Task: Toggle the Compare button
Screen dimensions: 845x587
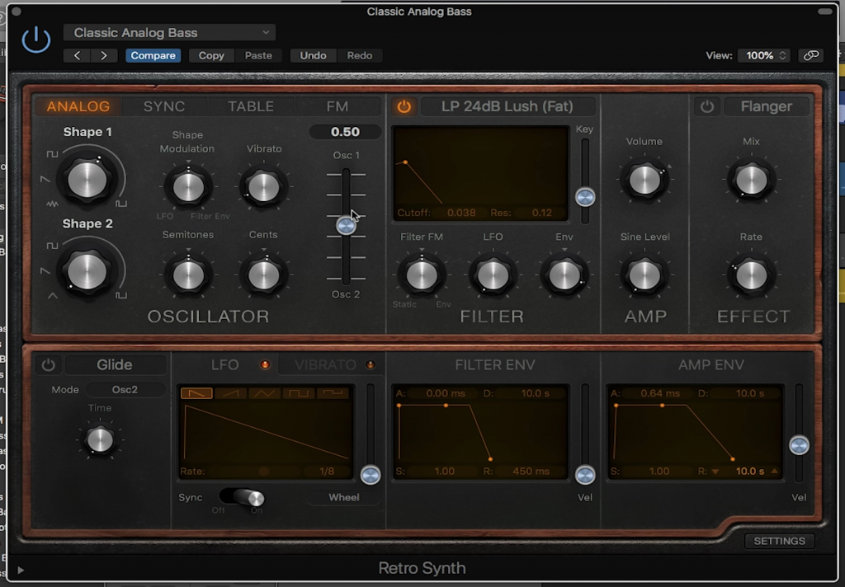Action: (x=153, y=55)
